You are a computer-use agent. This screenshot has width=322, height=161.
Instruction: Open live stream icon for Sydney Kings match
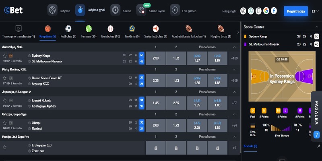coord(10,56)
